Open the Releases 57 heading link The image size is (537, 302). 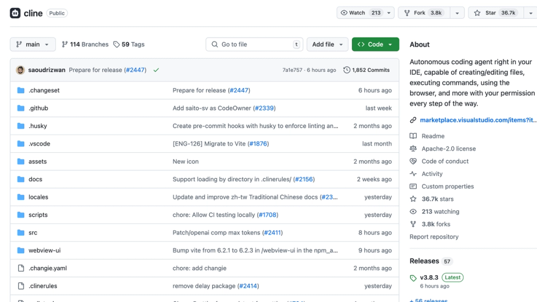tap(431, 261)
